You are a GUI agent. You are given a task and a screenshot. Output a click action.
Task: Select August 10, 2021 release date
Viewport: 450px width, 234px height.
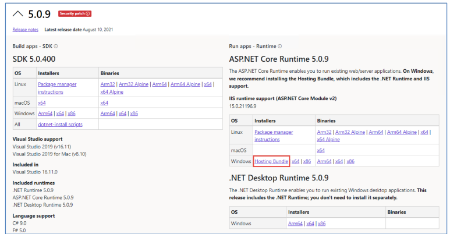click(x=98, y=30)
